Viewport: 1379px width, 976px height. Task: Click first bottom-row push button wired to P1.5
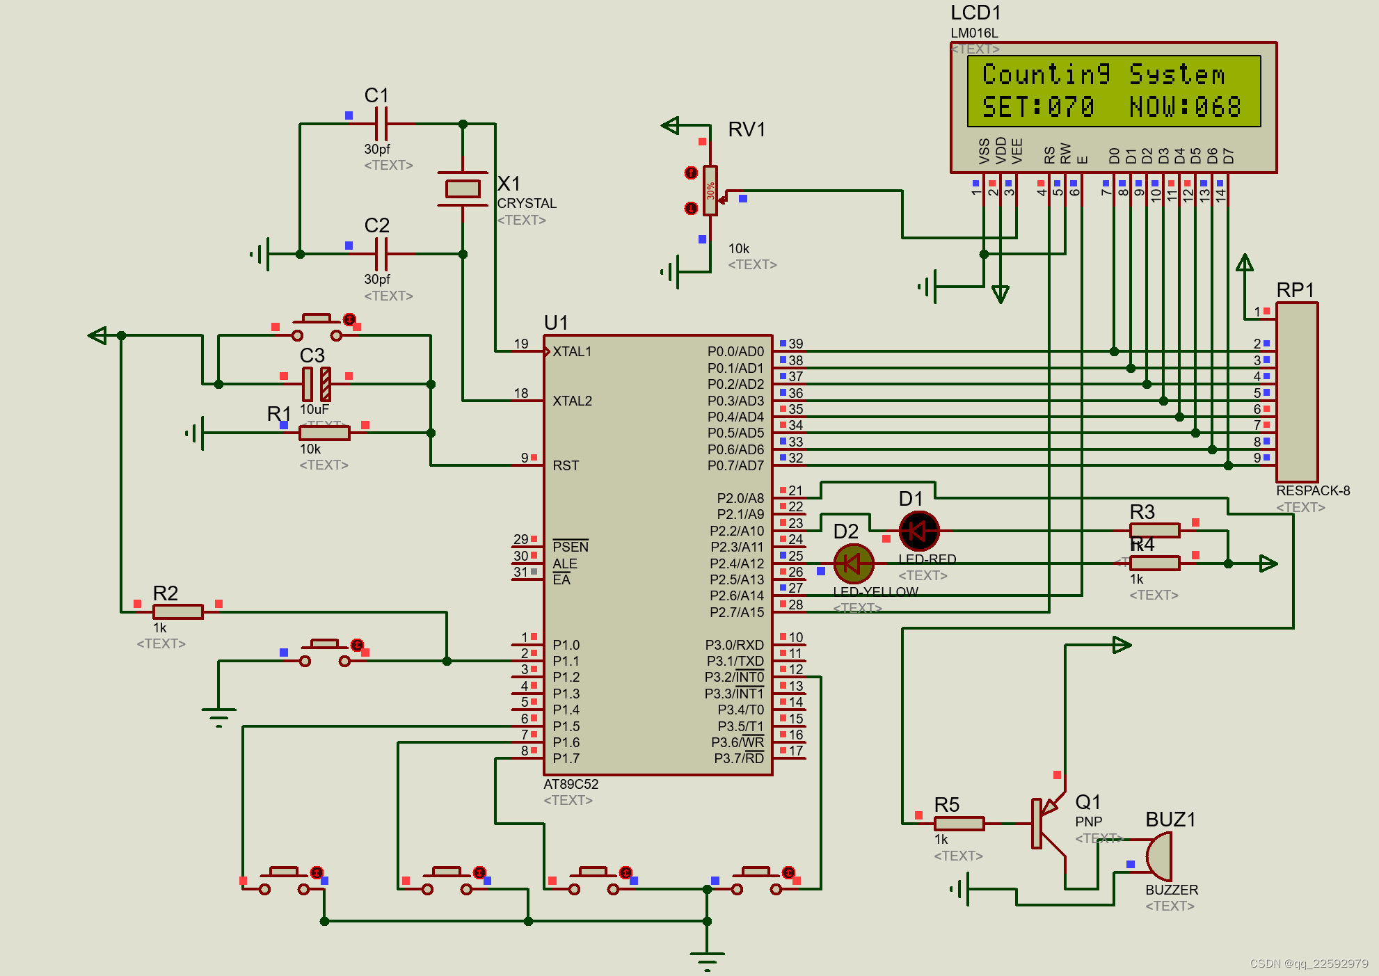[284, 881]
